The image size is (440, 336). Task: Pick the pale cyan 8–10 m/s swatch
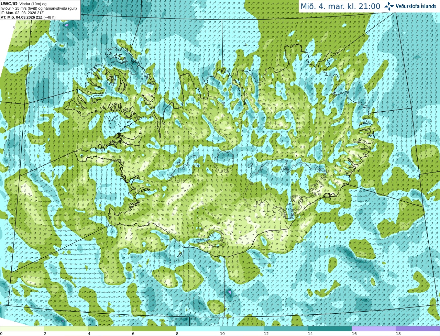click(198, 328)
